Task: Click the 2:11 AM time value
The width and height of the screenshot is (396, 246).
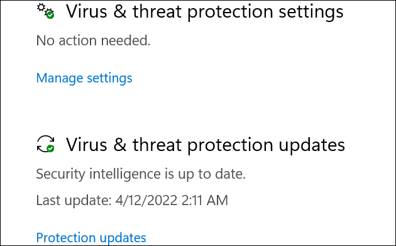Action: (204, 201)
